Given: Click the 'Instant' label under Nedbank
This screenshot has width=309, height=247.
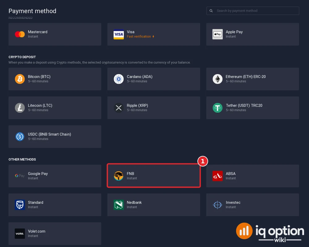Looking at the screenshot, I should pos(132,207).
